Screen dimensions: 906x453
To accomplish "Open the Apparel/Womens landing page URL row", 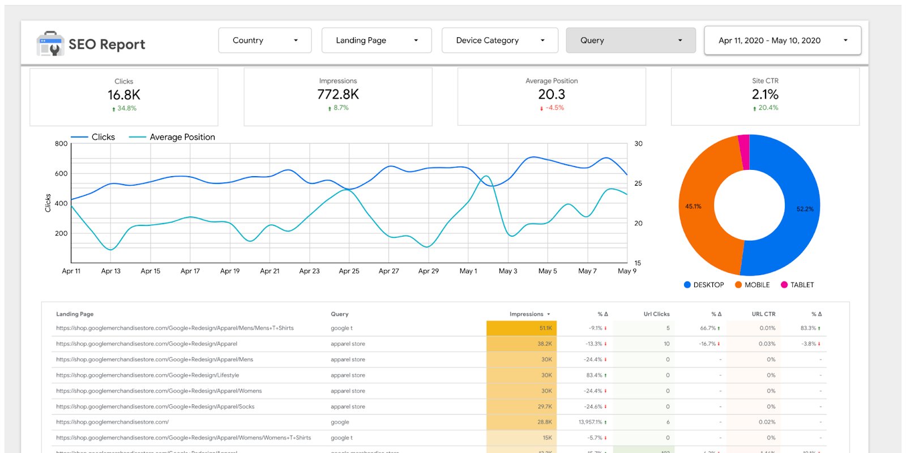I will [x=159, y=391].
